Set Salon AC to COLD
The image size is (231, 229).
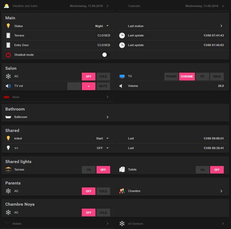(x=103, y=76)
